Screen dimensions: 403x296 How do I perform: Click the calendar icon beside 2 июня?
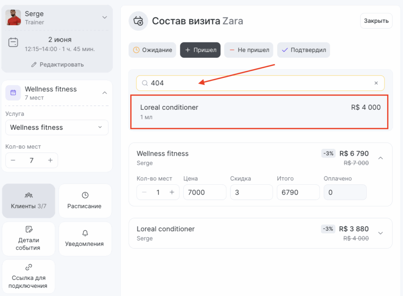(13, 42)
